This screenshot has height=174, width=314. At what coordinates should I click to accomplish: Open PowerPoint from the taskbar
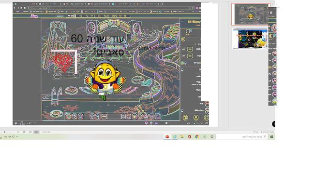[x=167, y=137]
